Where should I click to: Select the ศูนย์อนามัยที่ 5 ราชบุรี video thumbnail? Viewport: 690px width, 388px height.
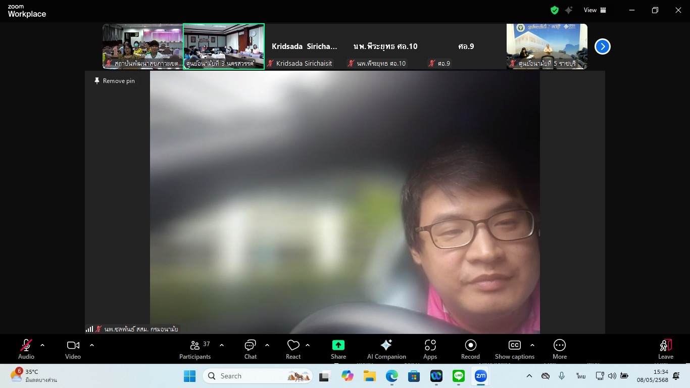[547, 46]
